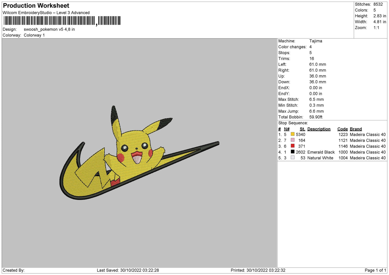Image resolution: width=389 pixels, height=275 pixels.
Task: Click the St. column header
Action: (x=302, y=129)
